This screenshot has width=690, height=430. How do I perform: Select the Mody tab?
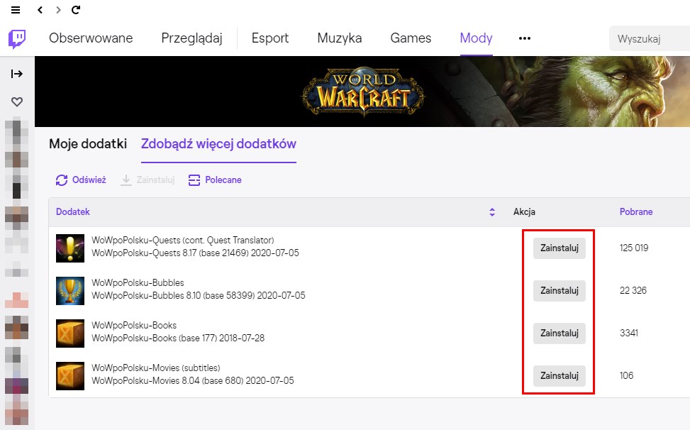click(476, 38)
